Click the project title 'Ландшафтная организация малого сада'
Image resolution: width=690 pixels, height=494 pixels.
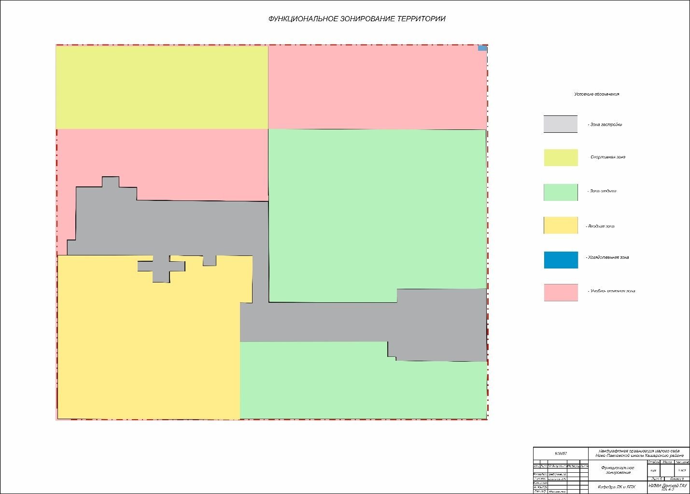click(639, 451)
